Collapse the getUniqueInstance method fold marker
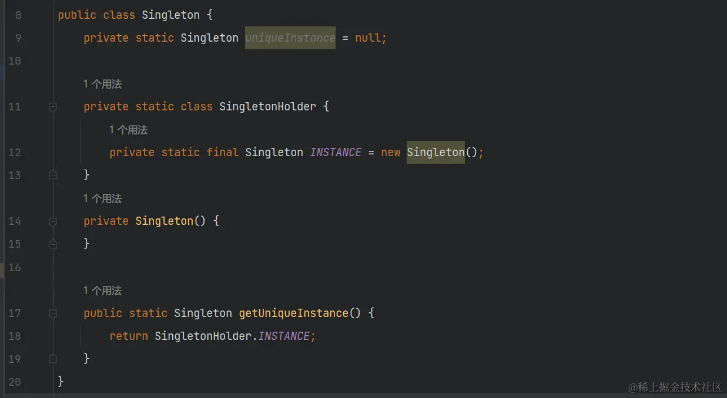This screenshot has height=398, width=727. (53, 313)
